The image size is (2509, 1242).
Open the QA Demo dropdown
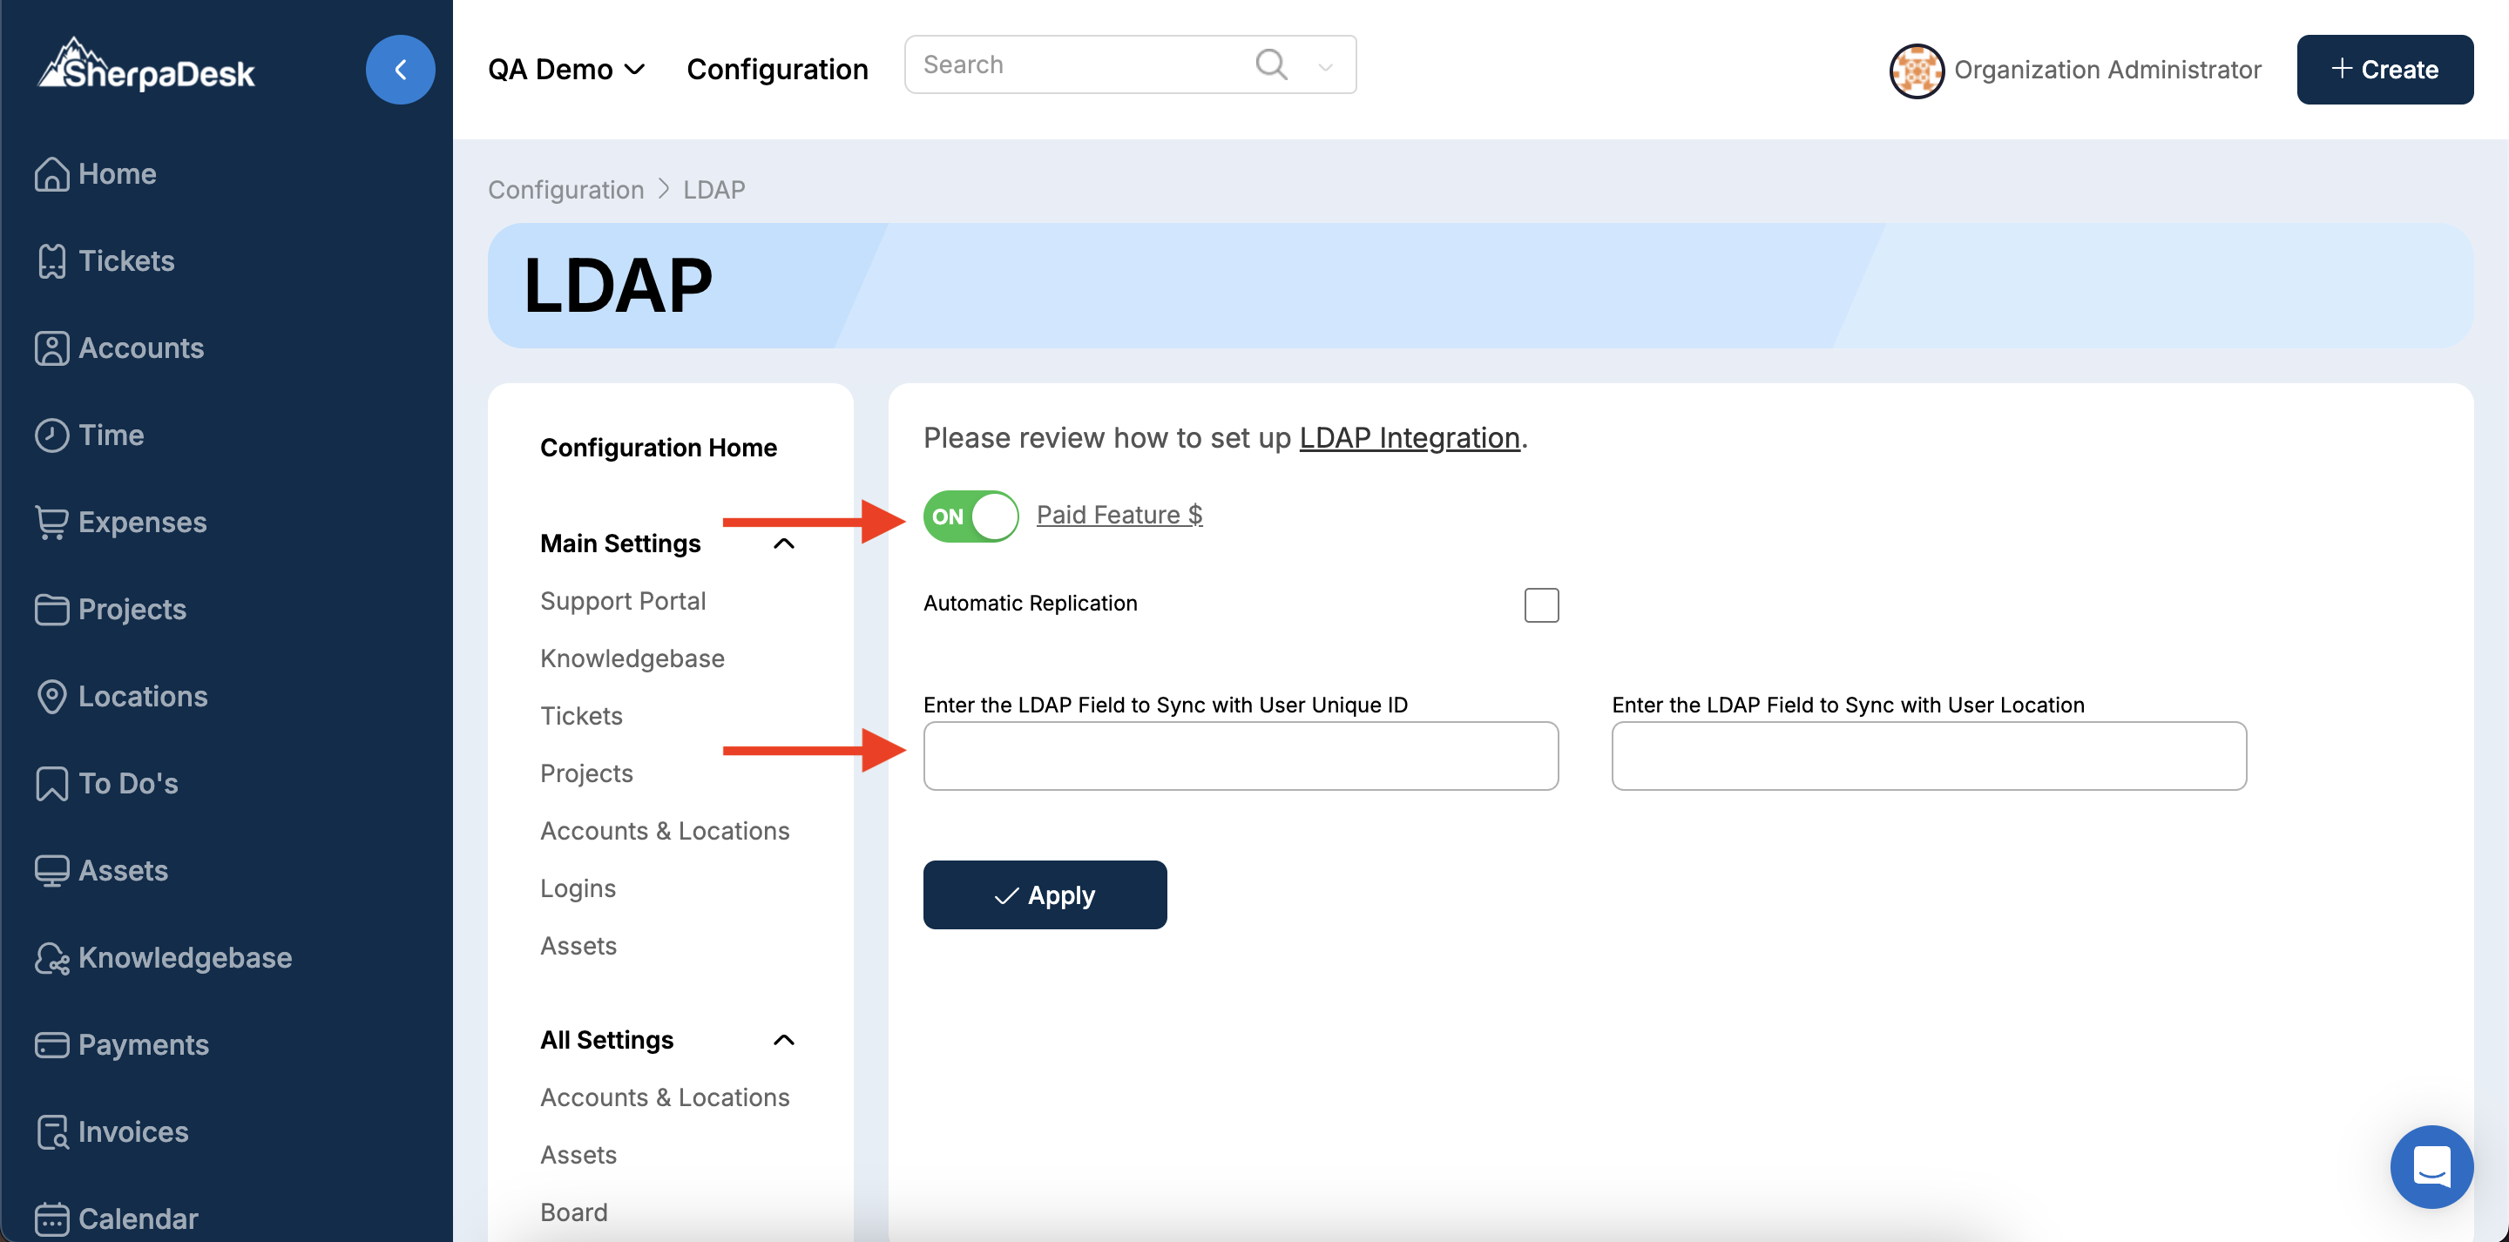(566, 71)
